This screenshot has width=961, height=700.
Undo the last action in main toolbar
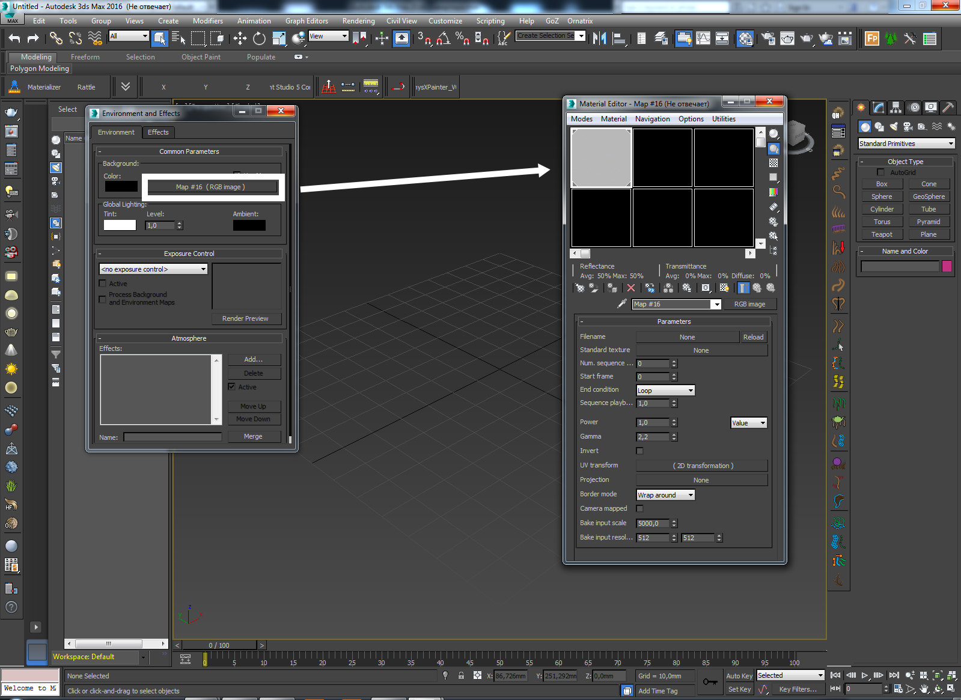point(14,38)
